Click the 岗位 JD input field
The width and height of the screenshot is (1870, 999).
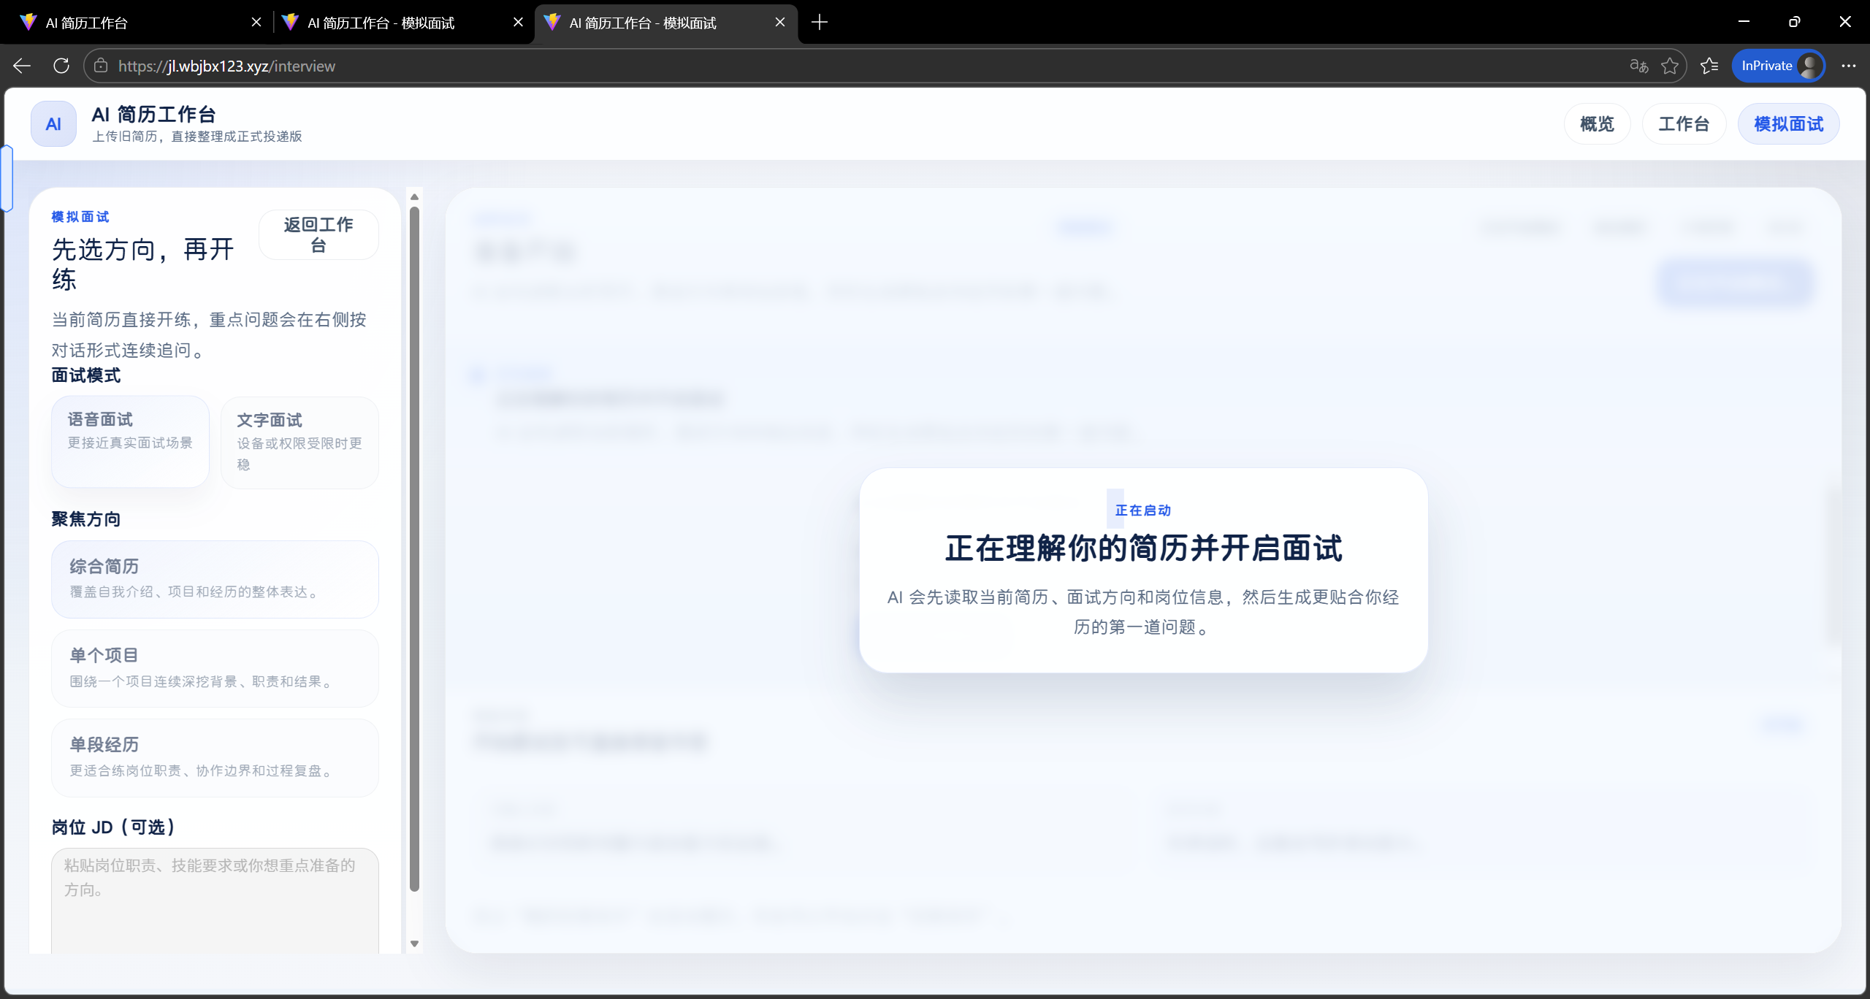point(215,898)
